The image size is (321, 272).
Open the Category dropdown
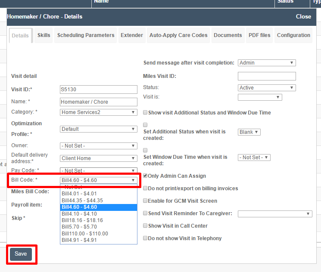pyautogui.click(x=99, y=112)
